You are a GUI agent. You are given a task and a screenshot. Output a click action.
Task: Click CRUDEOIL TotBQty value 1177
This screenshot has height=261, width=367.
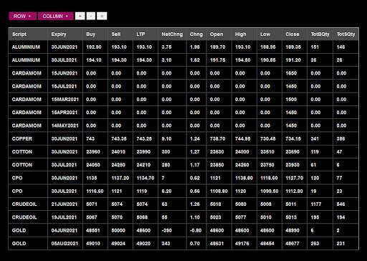316,204
